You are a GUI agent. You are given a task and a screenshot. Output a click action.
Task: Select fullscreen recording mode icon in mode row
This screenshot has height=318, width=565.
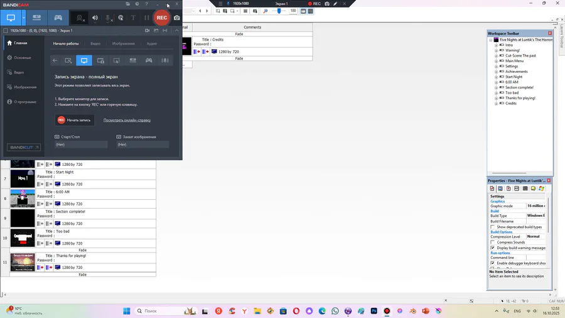(84, 60)
